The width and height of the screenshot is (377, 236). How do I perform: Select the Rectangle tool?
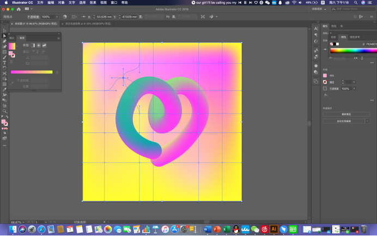click(x=4, y=52)
